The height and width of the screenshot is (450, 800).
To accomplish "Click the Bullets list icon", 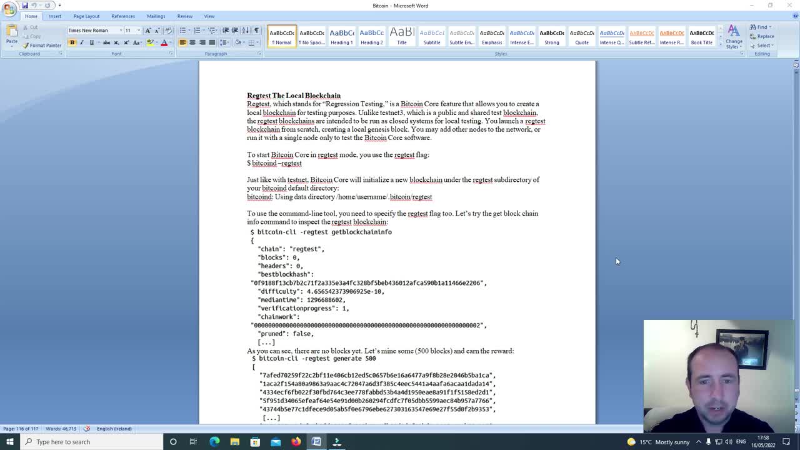I will pyautogui.click(x=182, y=30).
